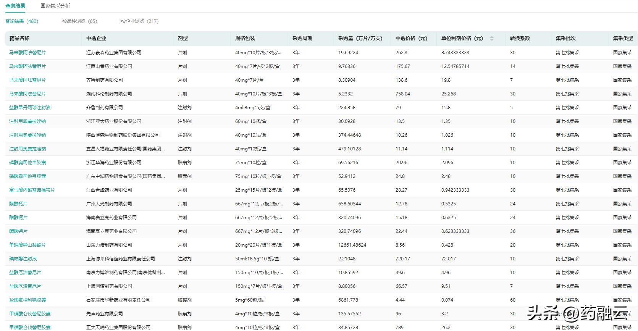Open 磷酸奥司他韦胶囊 link for 浙江华海药业
Image resolution: width=638 pixels, height=331 pixels.
27,163
